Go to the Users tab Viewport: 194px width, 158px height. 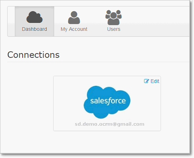coord(114,22)
